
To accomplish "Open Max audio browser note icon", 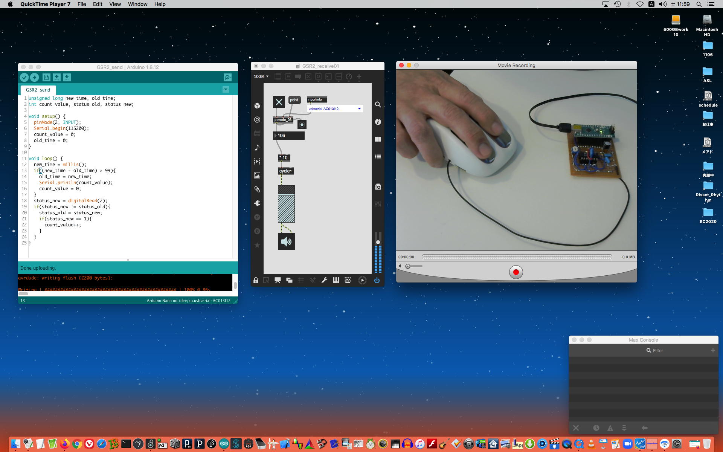I will click(257, 147).
